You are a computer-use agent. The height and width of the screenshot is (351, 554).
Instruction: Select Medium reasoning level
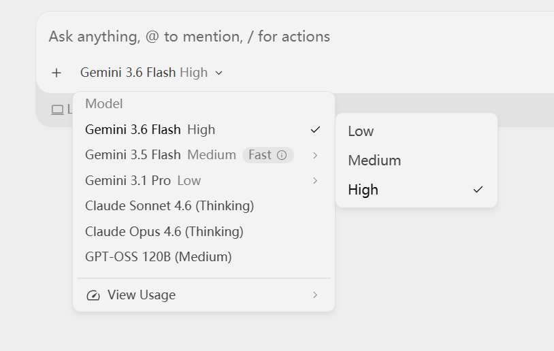[x=417, y=161]
